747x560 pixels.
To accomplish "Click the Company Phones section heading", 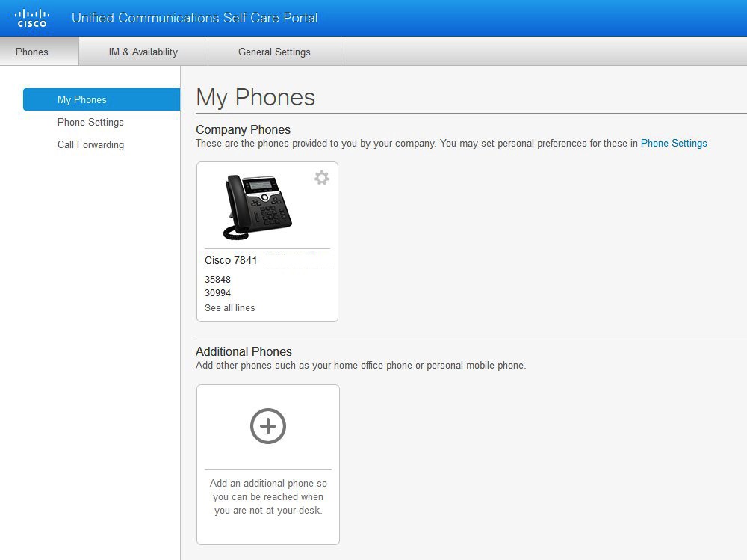I will (243, 130).
